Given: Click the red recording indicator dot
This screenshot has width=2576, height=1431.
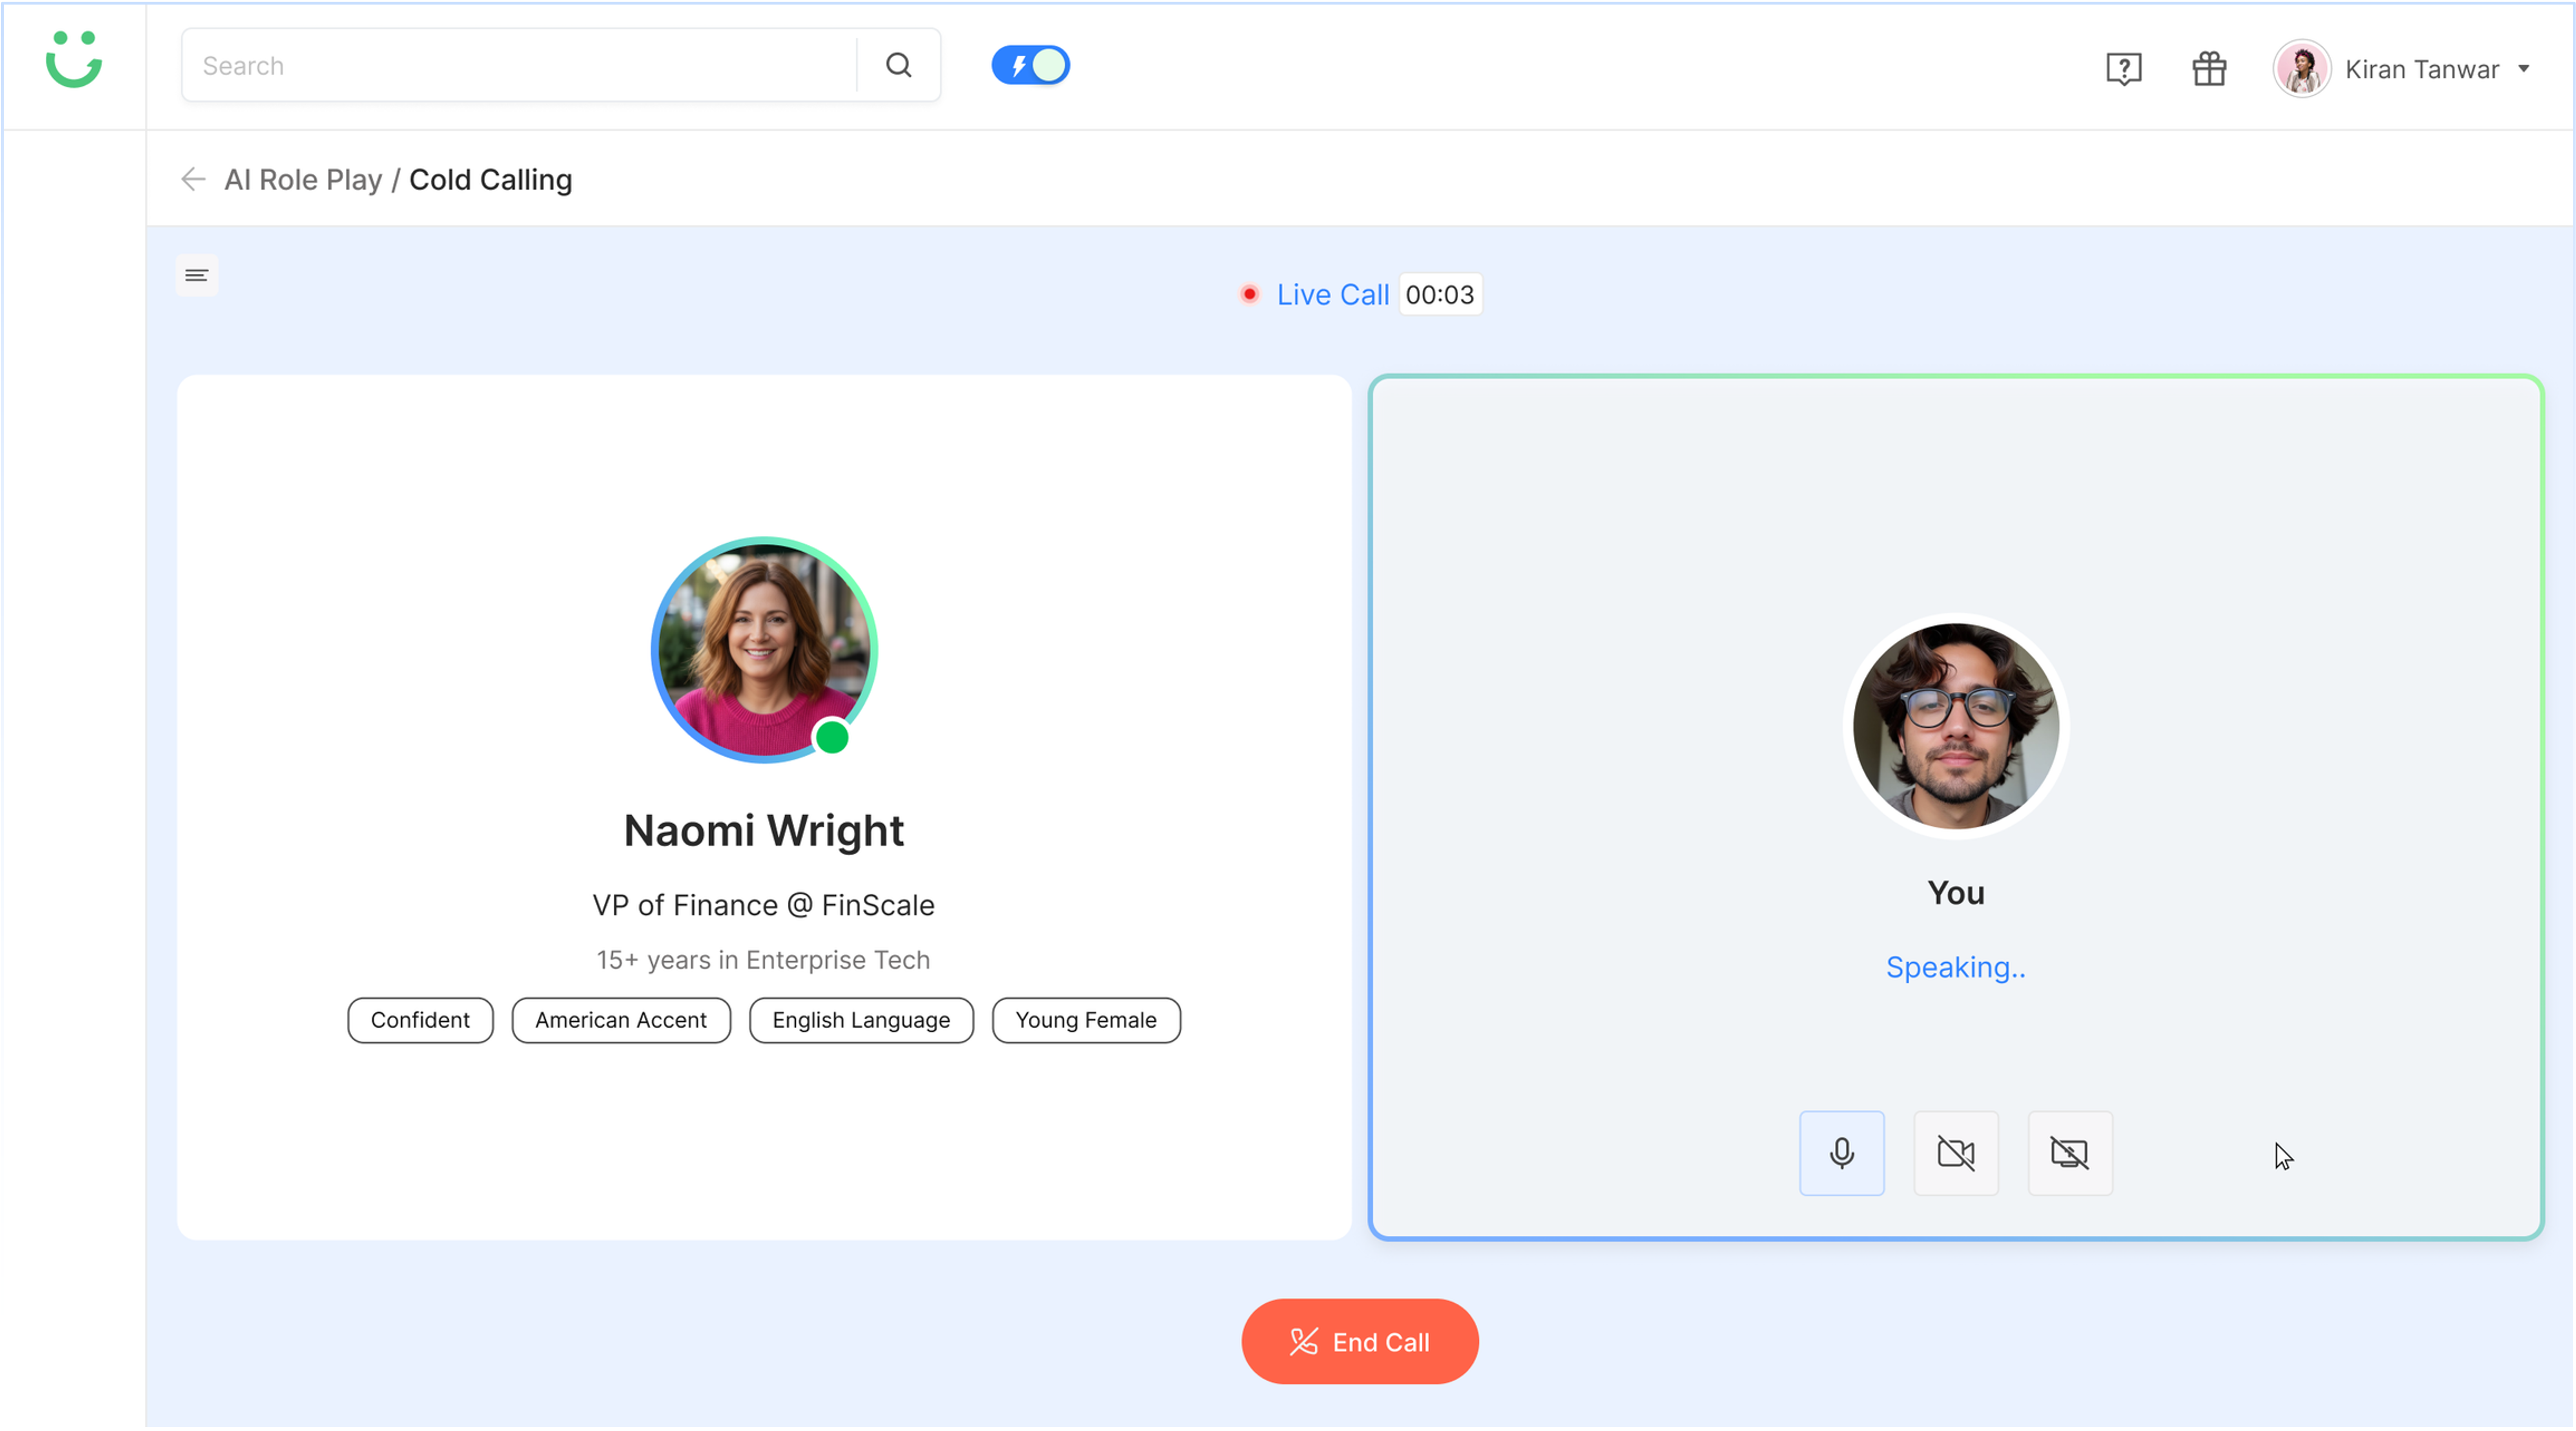Looking at the screenshot, I should click(1249, 295).
